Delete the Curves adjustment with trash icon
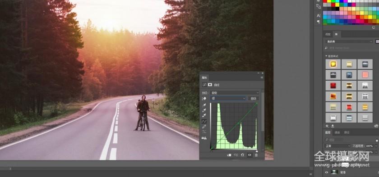Screen dimensions: 379x177 click(x=256, y=155)
